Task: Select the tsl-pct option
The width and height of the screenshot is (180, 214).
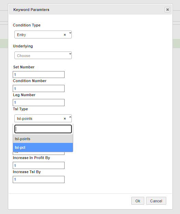Action: point(43,147)
